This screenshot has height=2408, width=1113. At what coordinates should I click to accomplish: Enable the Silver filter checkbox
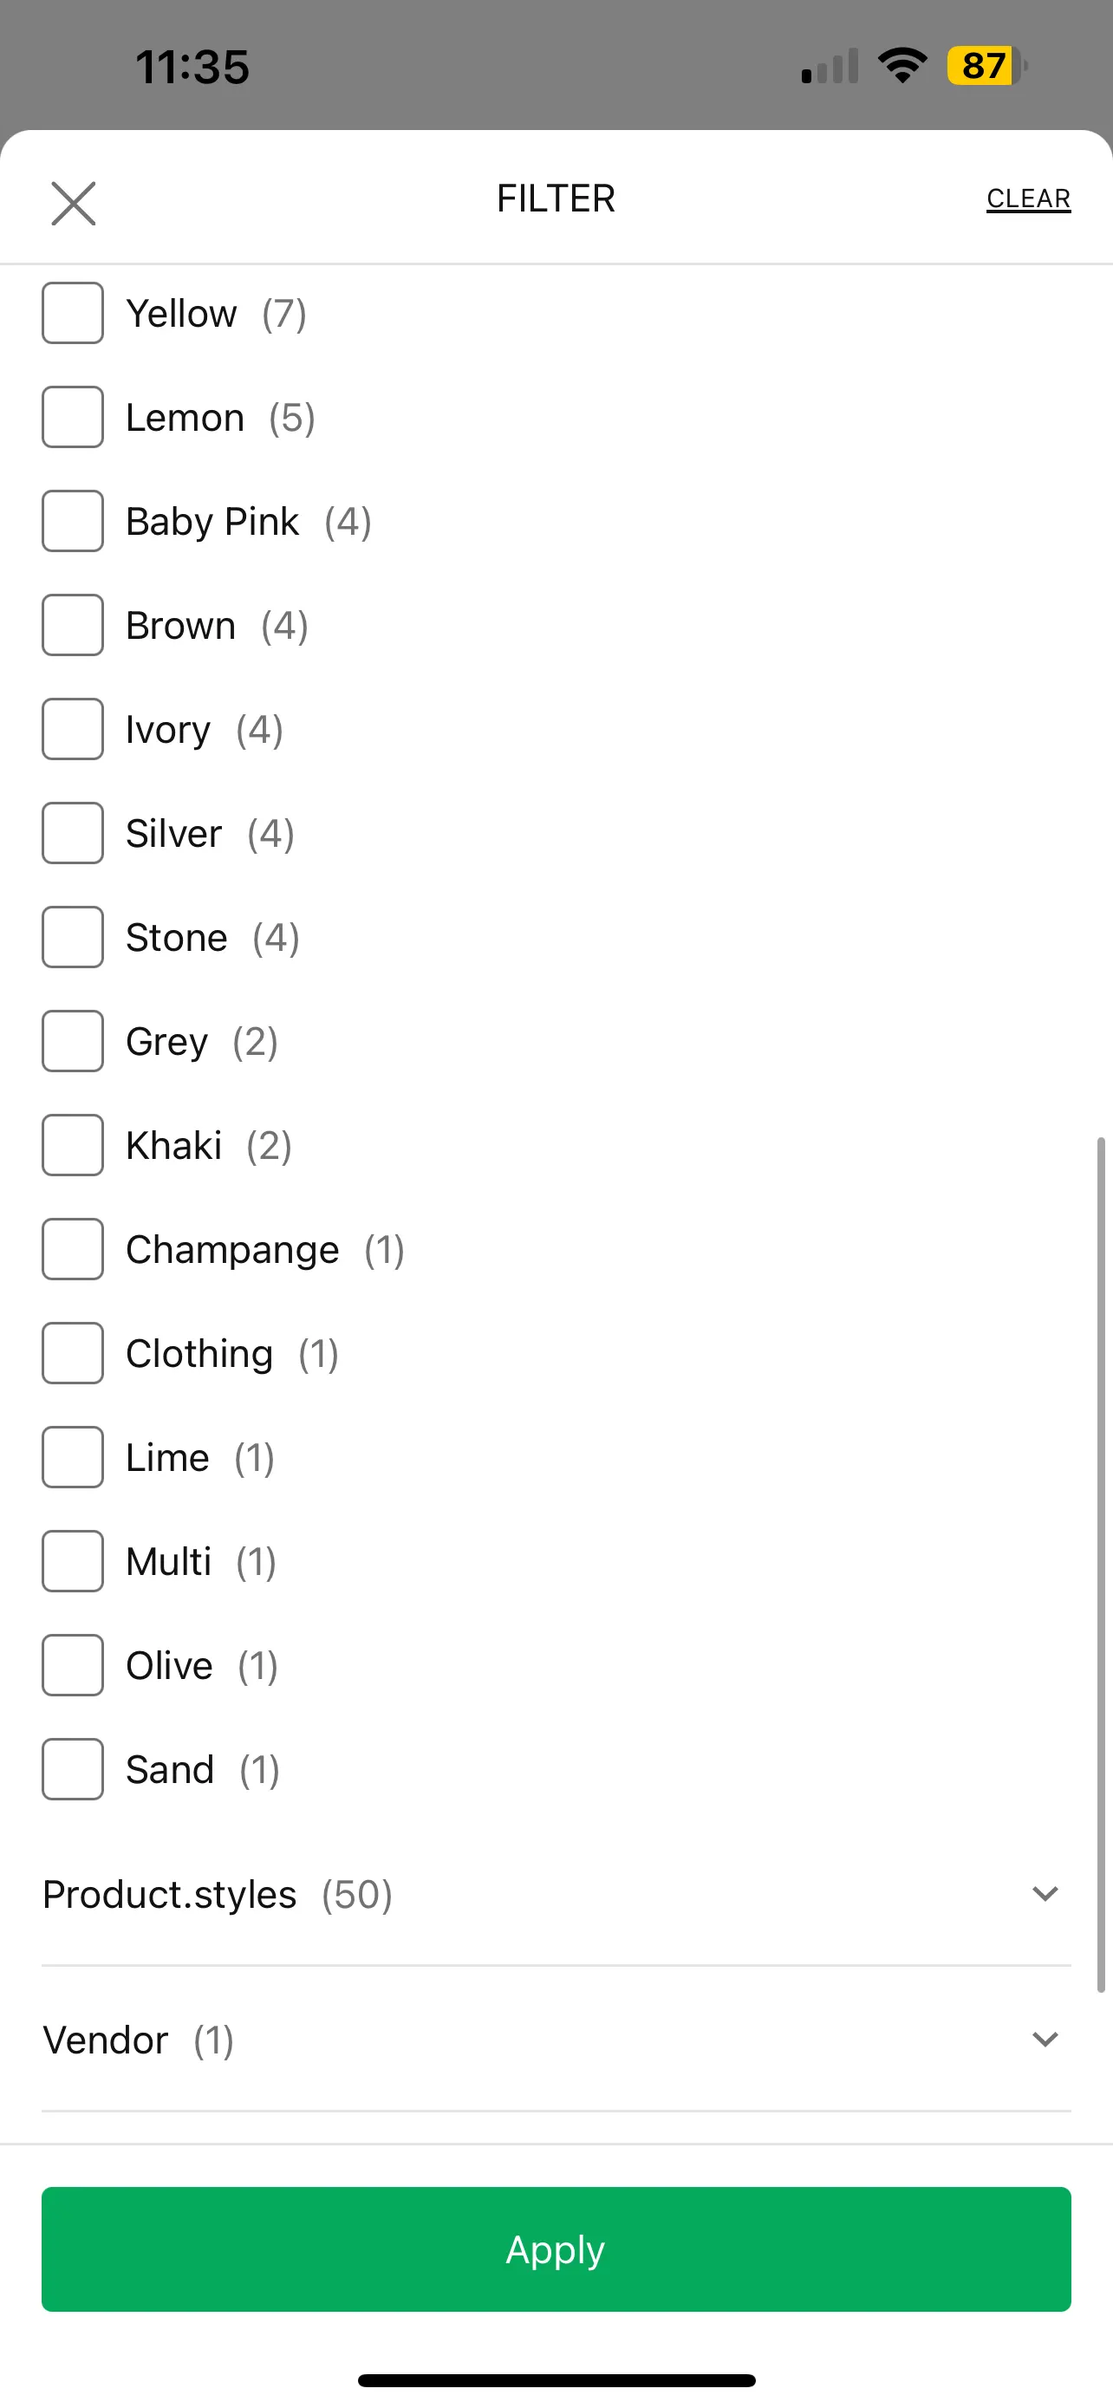73,833
